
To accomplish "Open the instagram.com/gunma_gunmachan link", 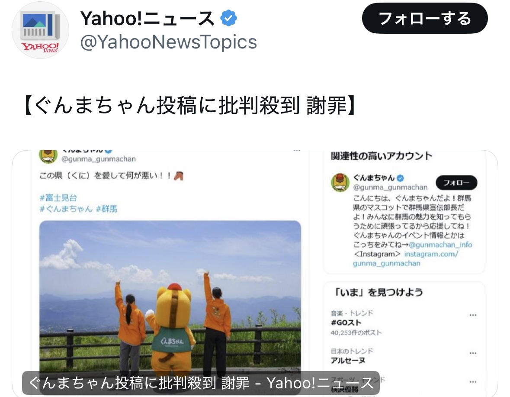I will click(406, 259).
